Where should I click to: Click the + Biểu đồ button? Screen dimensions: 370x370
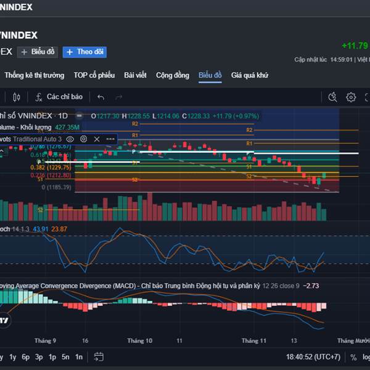pyautogui.click(x=38, y=52)
